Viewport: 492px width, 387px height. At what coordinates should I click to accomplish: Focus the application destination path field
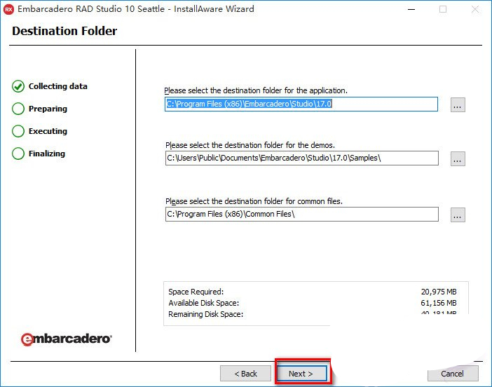click(301, 104)
